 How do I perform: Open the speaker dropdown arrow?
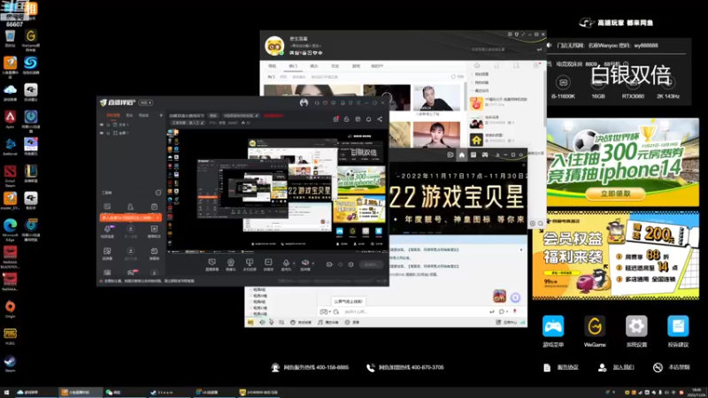(x=313, y=263)
